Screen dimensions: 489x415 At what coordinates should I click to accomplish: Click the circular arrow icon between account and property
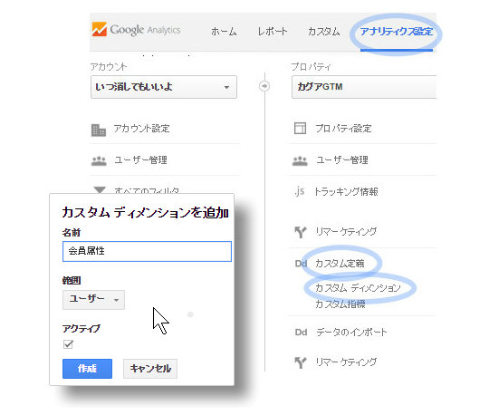point(264,86)
